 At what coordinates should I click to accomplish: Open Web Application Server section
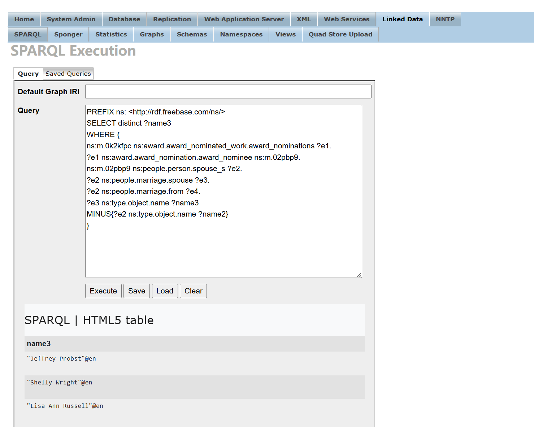click(x=244, y=19)
